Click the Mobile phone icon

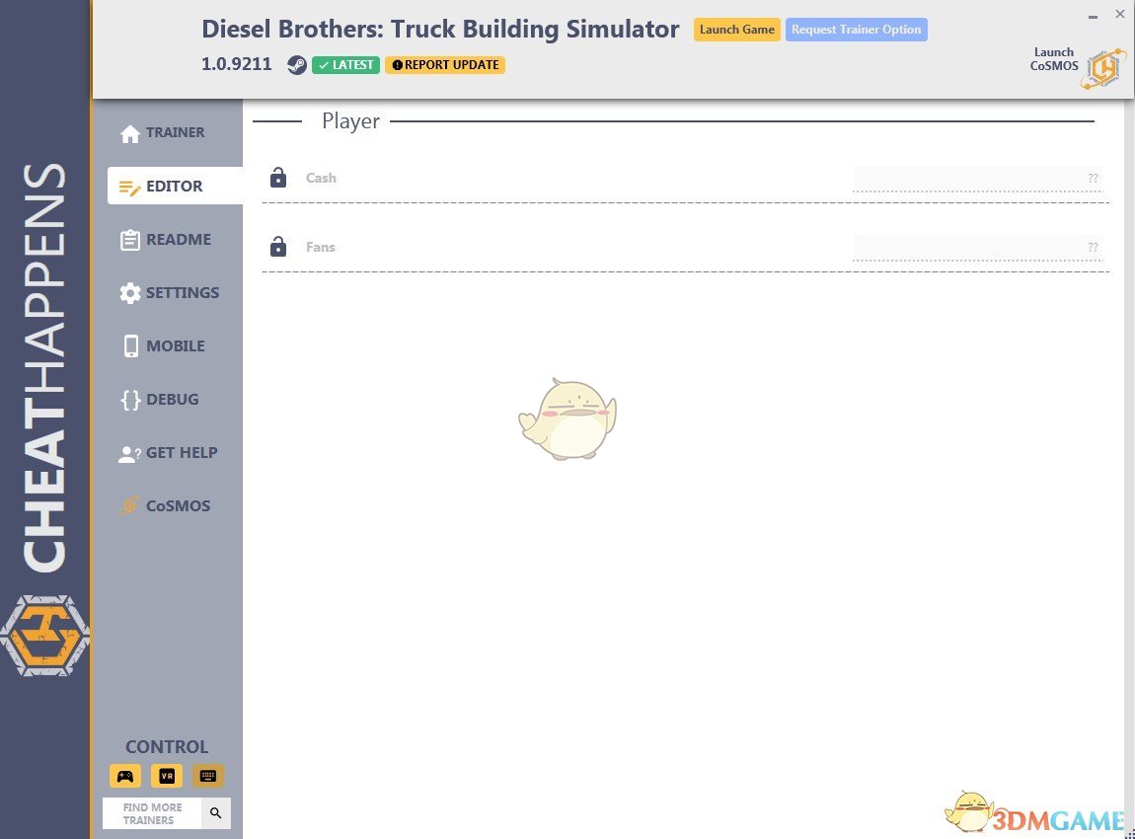131,346
